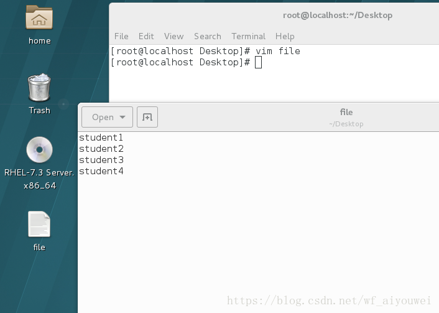Click the 'Trash' label on the desktop
Viewport: 439px width, 313px height.
[x=39, y=110]
